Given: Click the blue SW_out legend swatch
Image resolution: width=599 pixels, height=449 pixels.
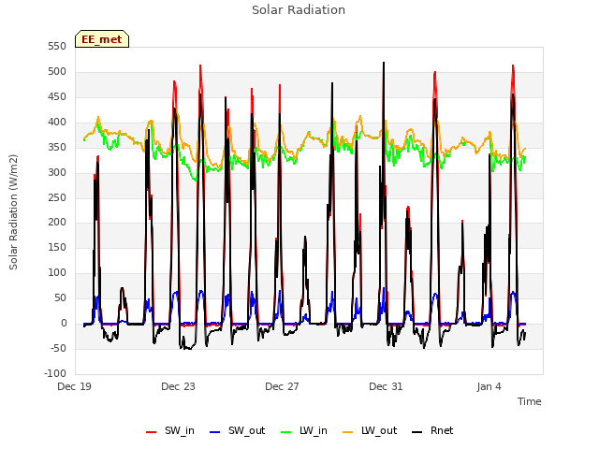Looking at the screenshot, I should 215,432.
